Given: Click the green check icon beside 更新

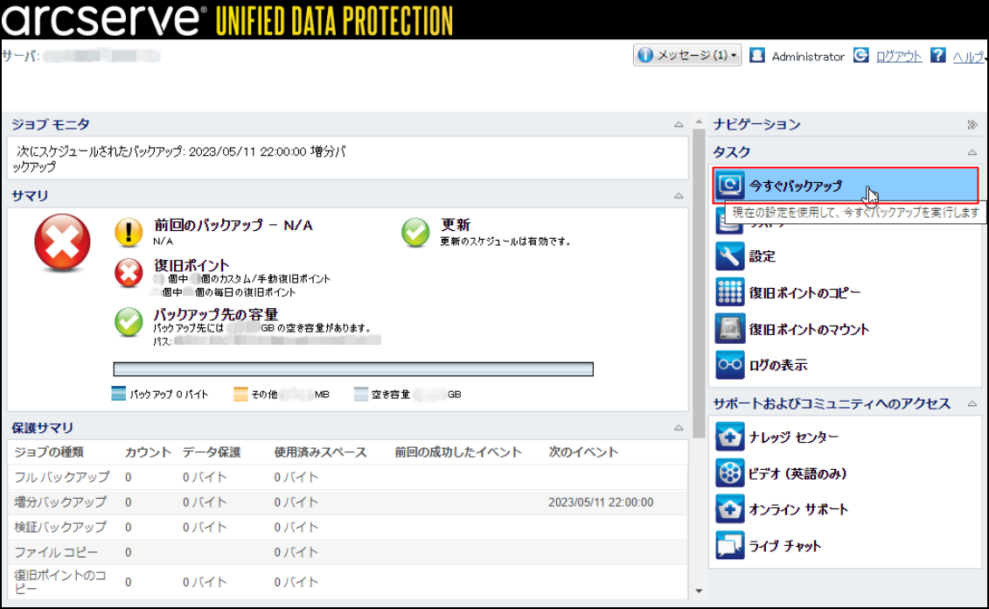Looking at the screenshot, I should tap(415, 232).
